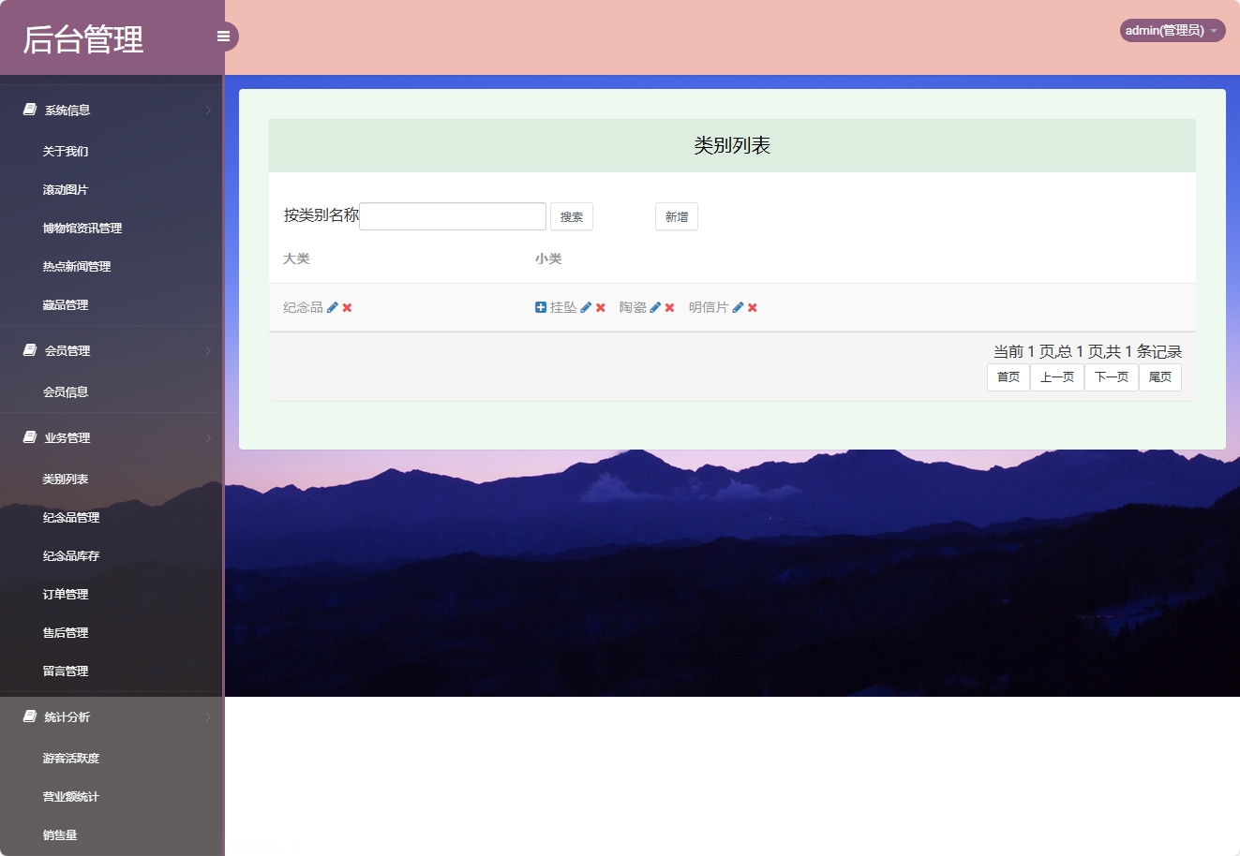Image resolution: width=1240 pixels, height=856 pixels.
Task: Add a subcategory using the blue plus icon
Action: (541, 307)
